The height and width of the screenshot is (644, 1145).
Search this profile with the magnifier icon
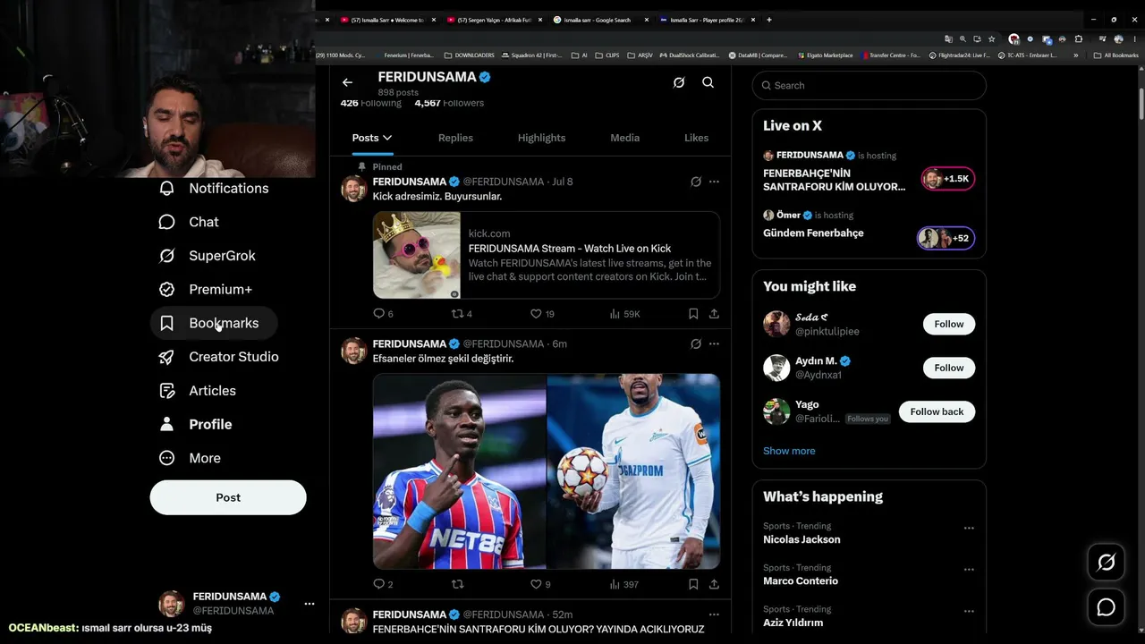click(708, 82)
